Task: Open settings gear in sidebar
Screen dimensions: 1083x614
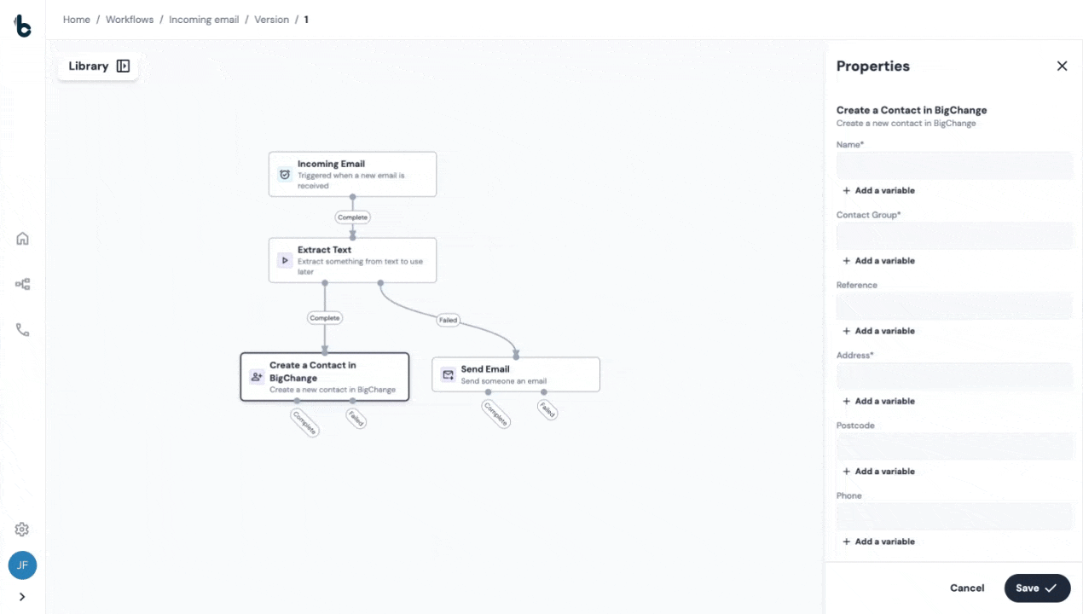Action: pyautogui.click(x=23, y=530)
